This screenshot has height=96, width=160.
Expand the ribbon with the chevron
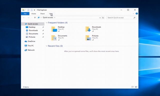pyautogui.click(x=133, y=13)
